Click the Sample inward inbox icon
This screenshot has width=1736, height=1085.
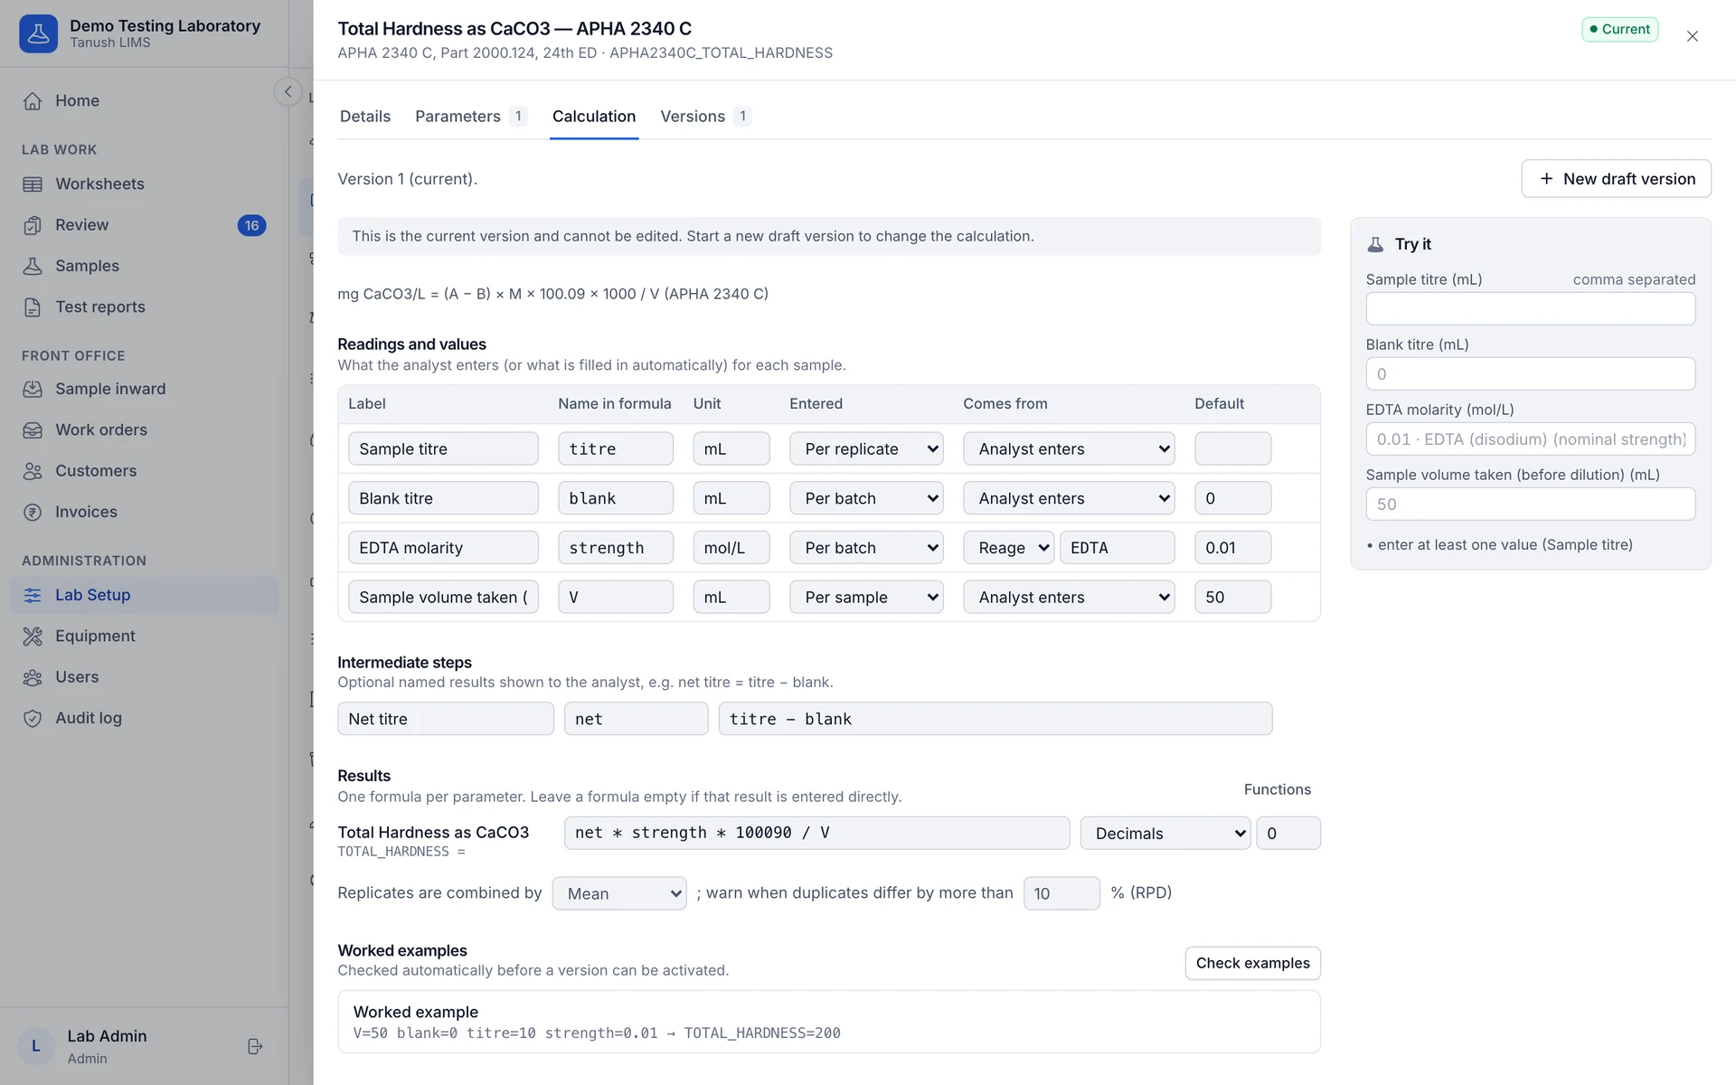tap(33, 389)
